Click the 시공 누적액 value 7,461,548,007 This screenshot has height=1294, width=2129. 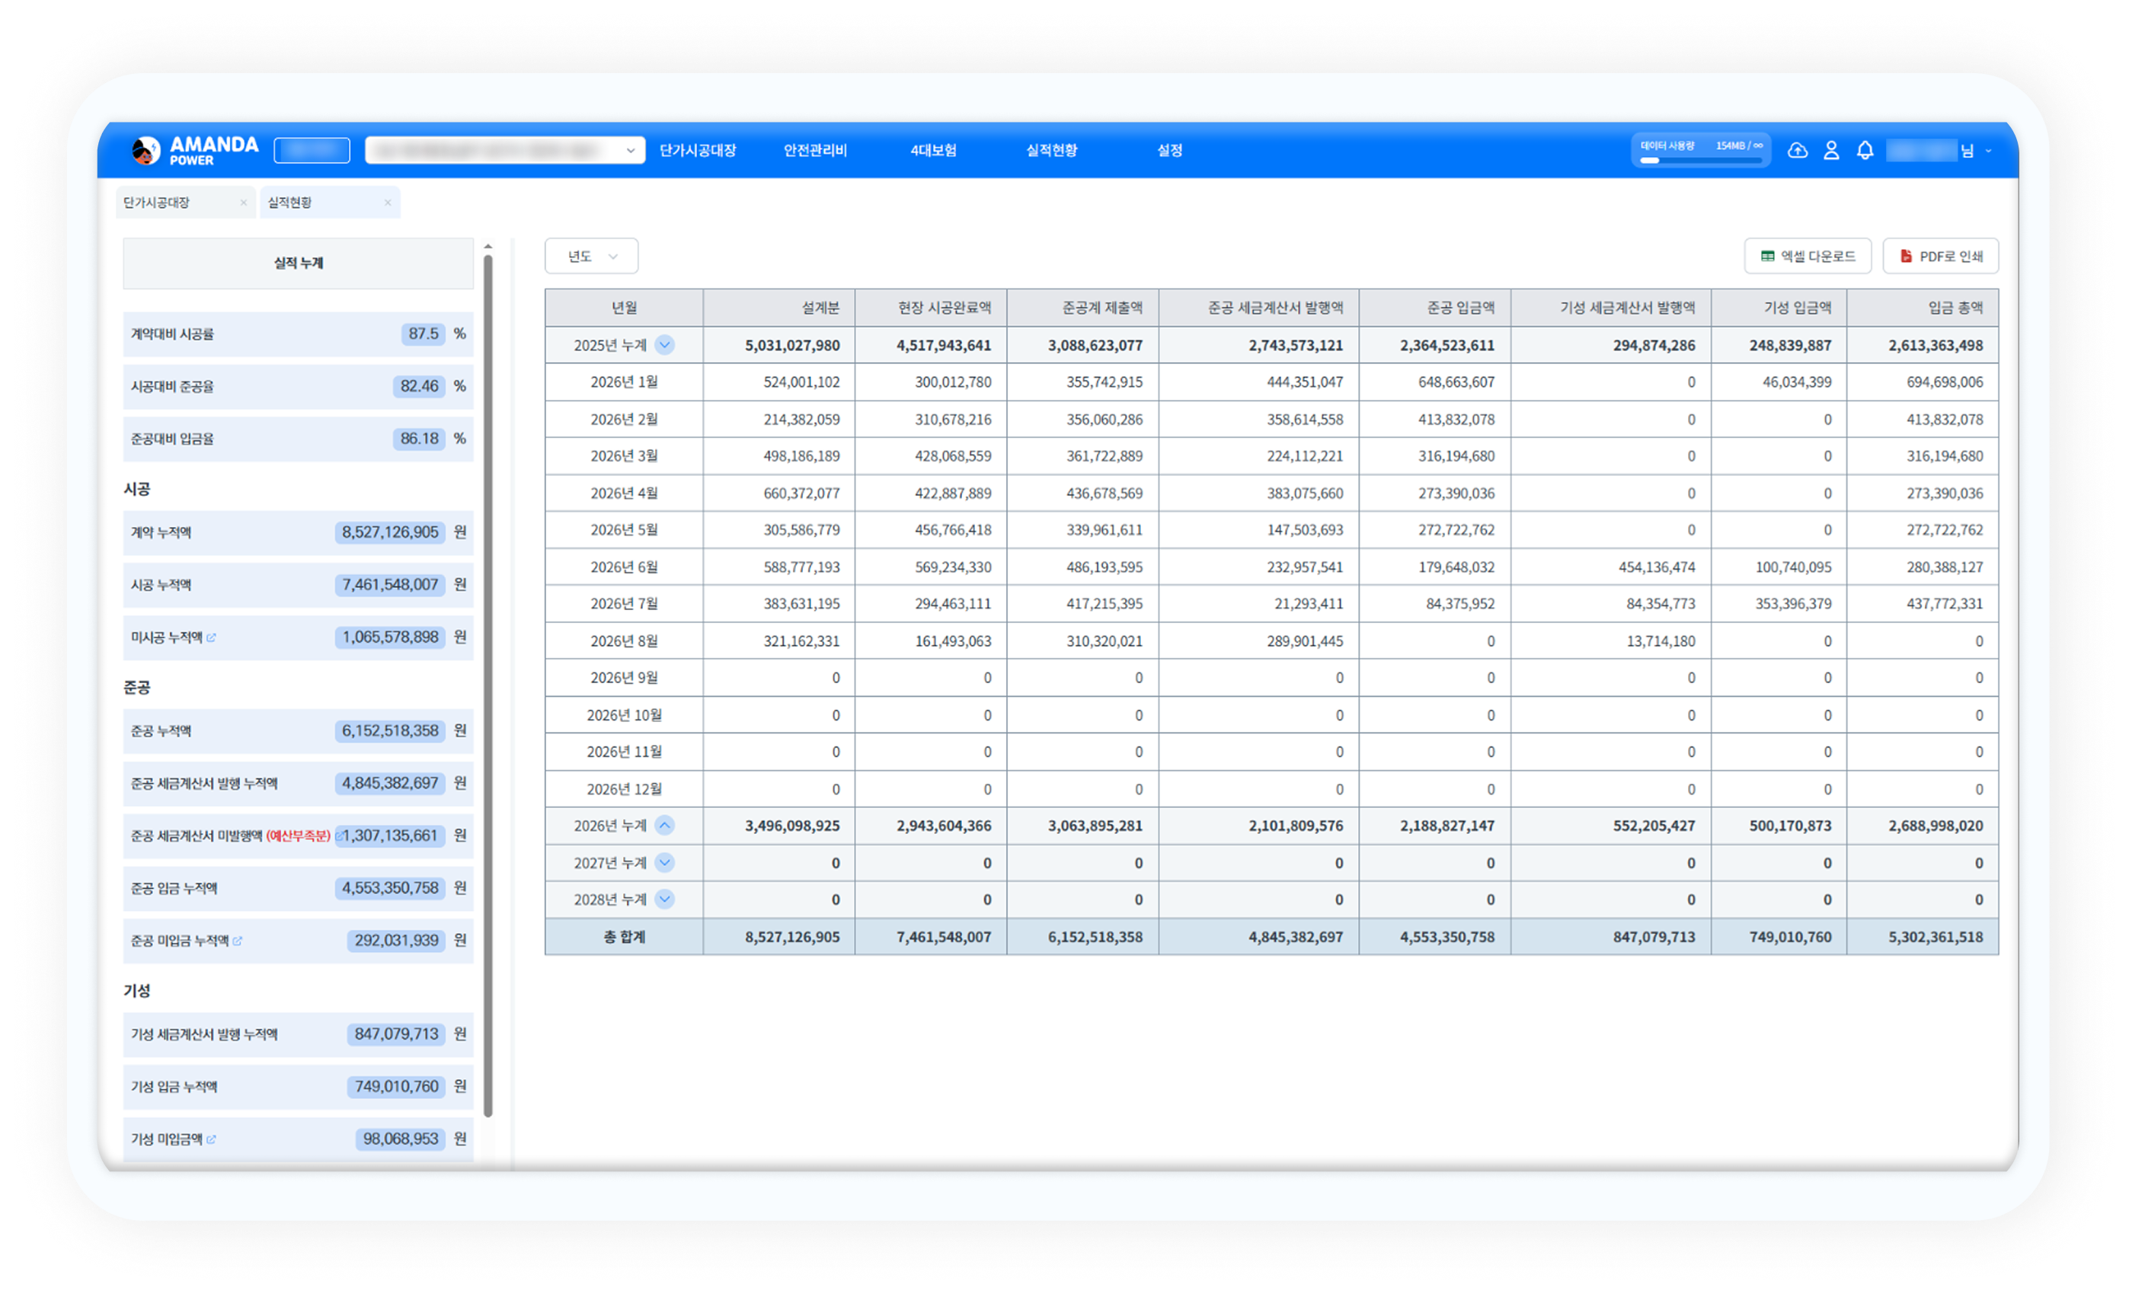tap(390, 585)
